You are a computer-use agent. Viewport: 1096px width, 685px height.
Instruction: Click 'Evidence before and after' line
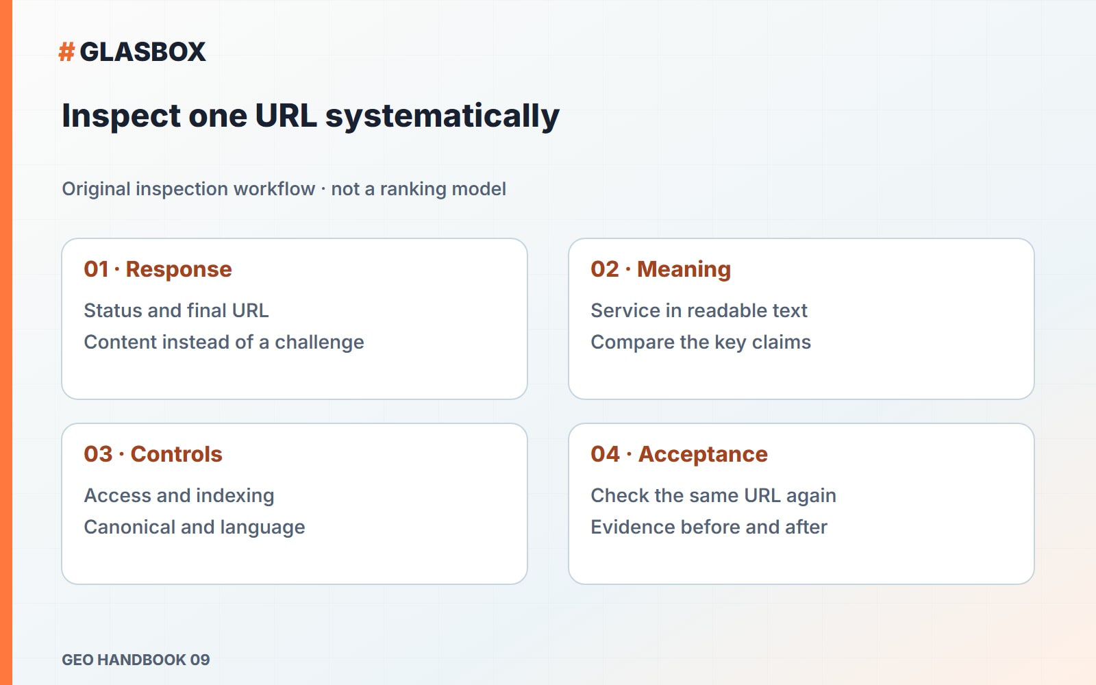(709, 527)
